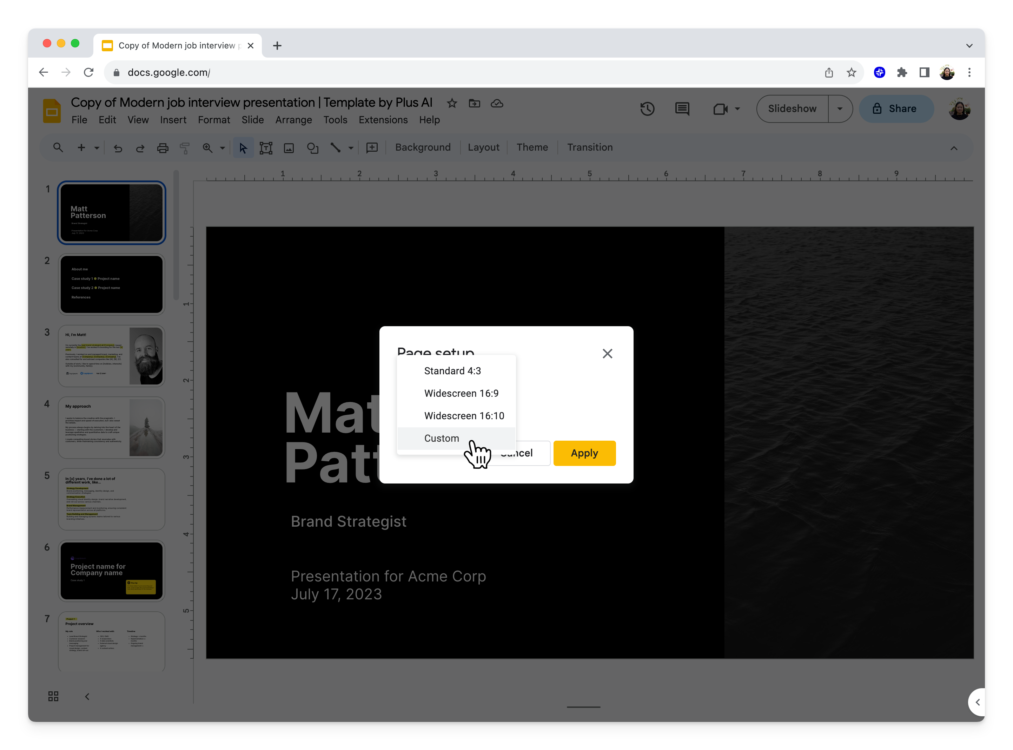
Task: Click the Background toolbar button
Action: coord(423,147)
